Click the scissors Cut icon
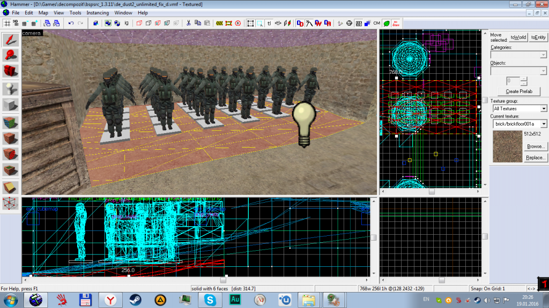 click(x=189, y=23)
